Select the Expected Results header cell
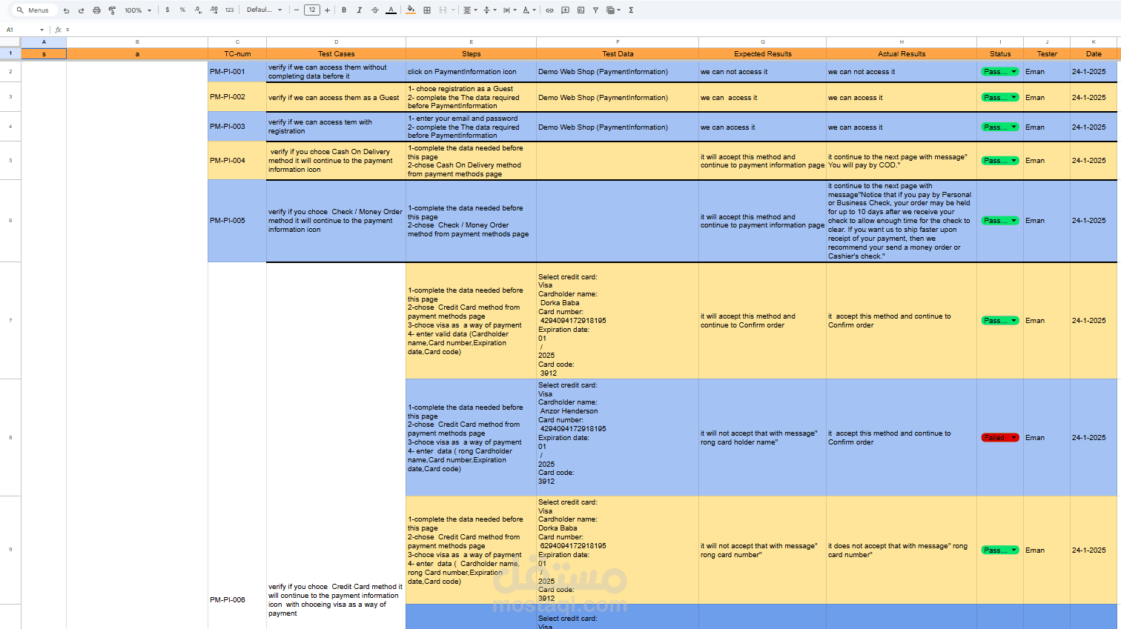The width and height of the screenshot is (1121, 629). pyautogui.click(x=762, y=54)
